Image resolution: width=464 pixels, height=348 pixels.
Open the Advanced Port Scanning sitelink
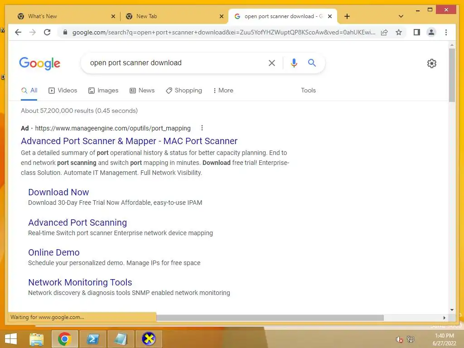point(77,222)
